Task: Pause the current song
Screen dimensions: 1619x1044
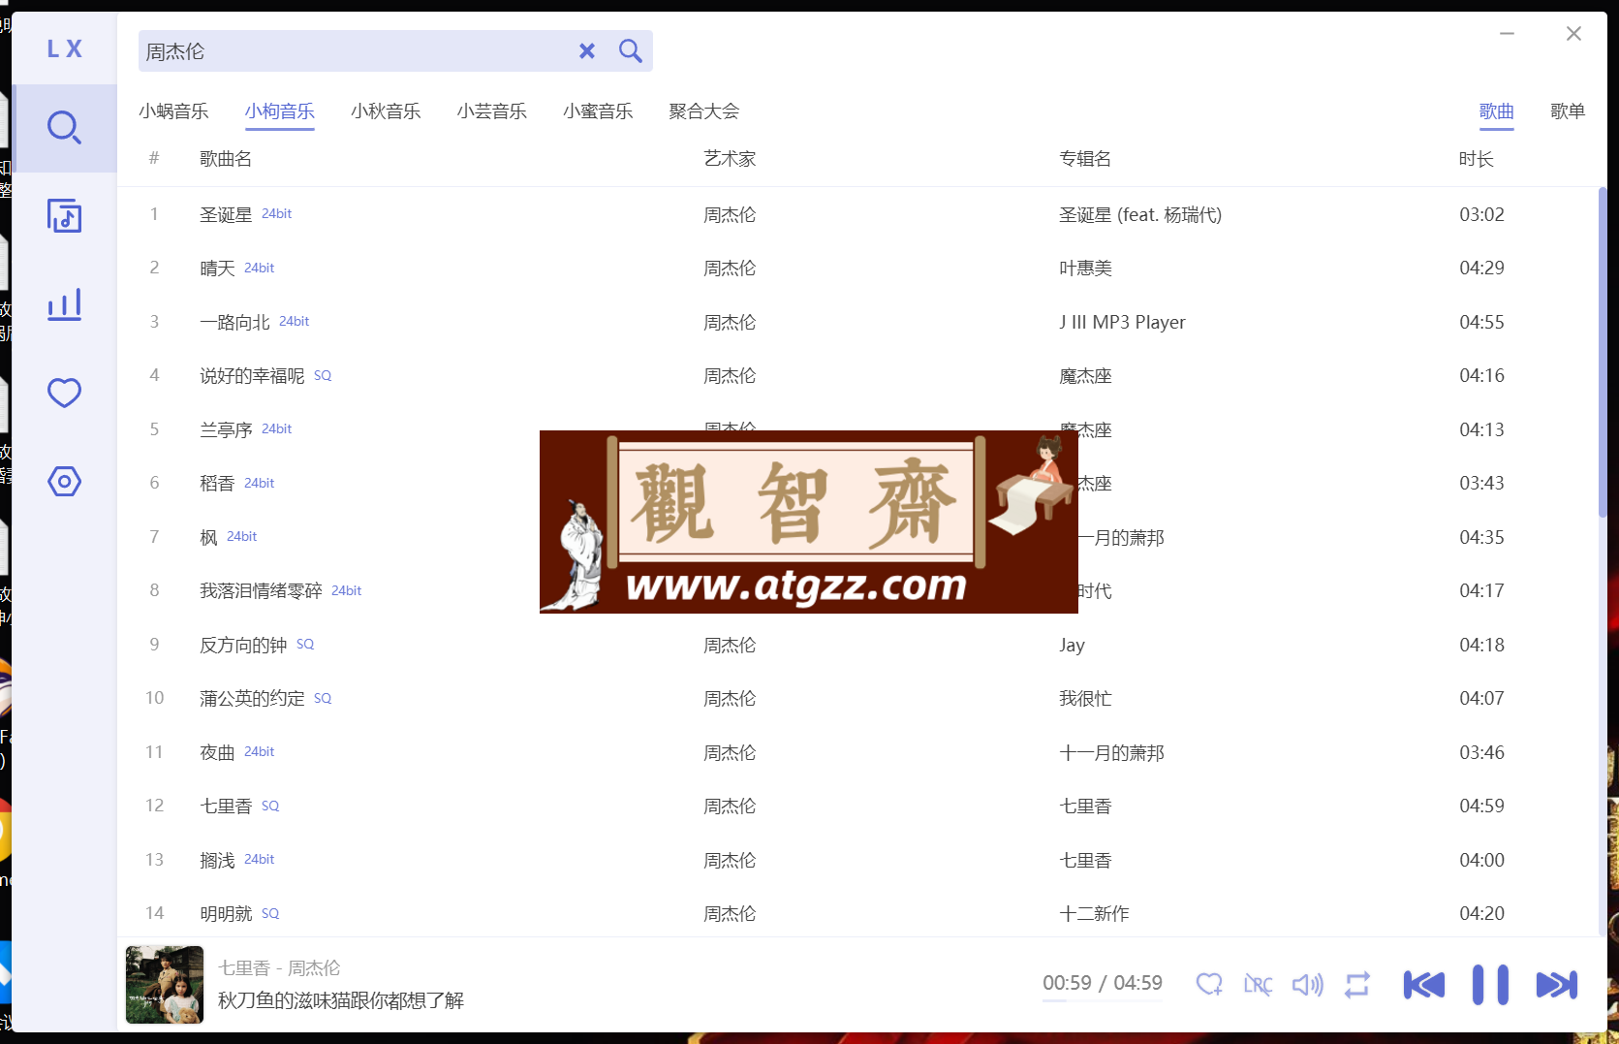Action: tap(1490, 985)
